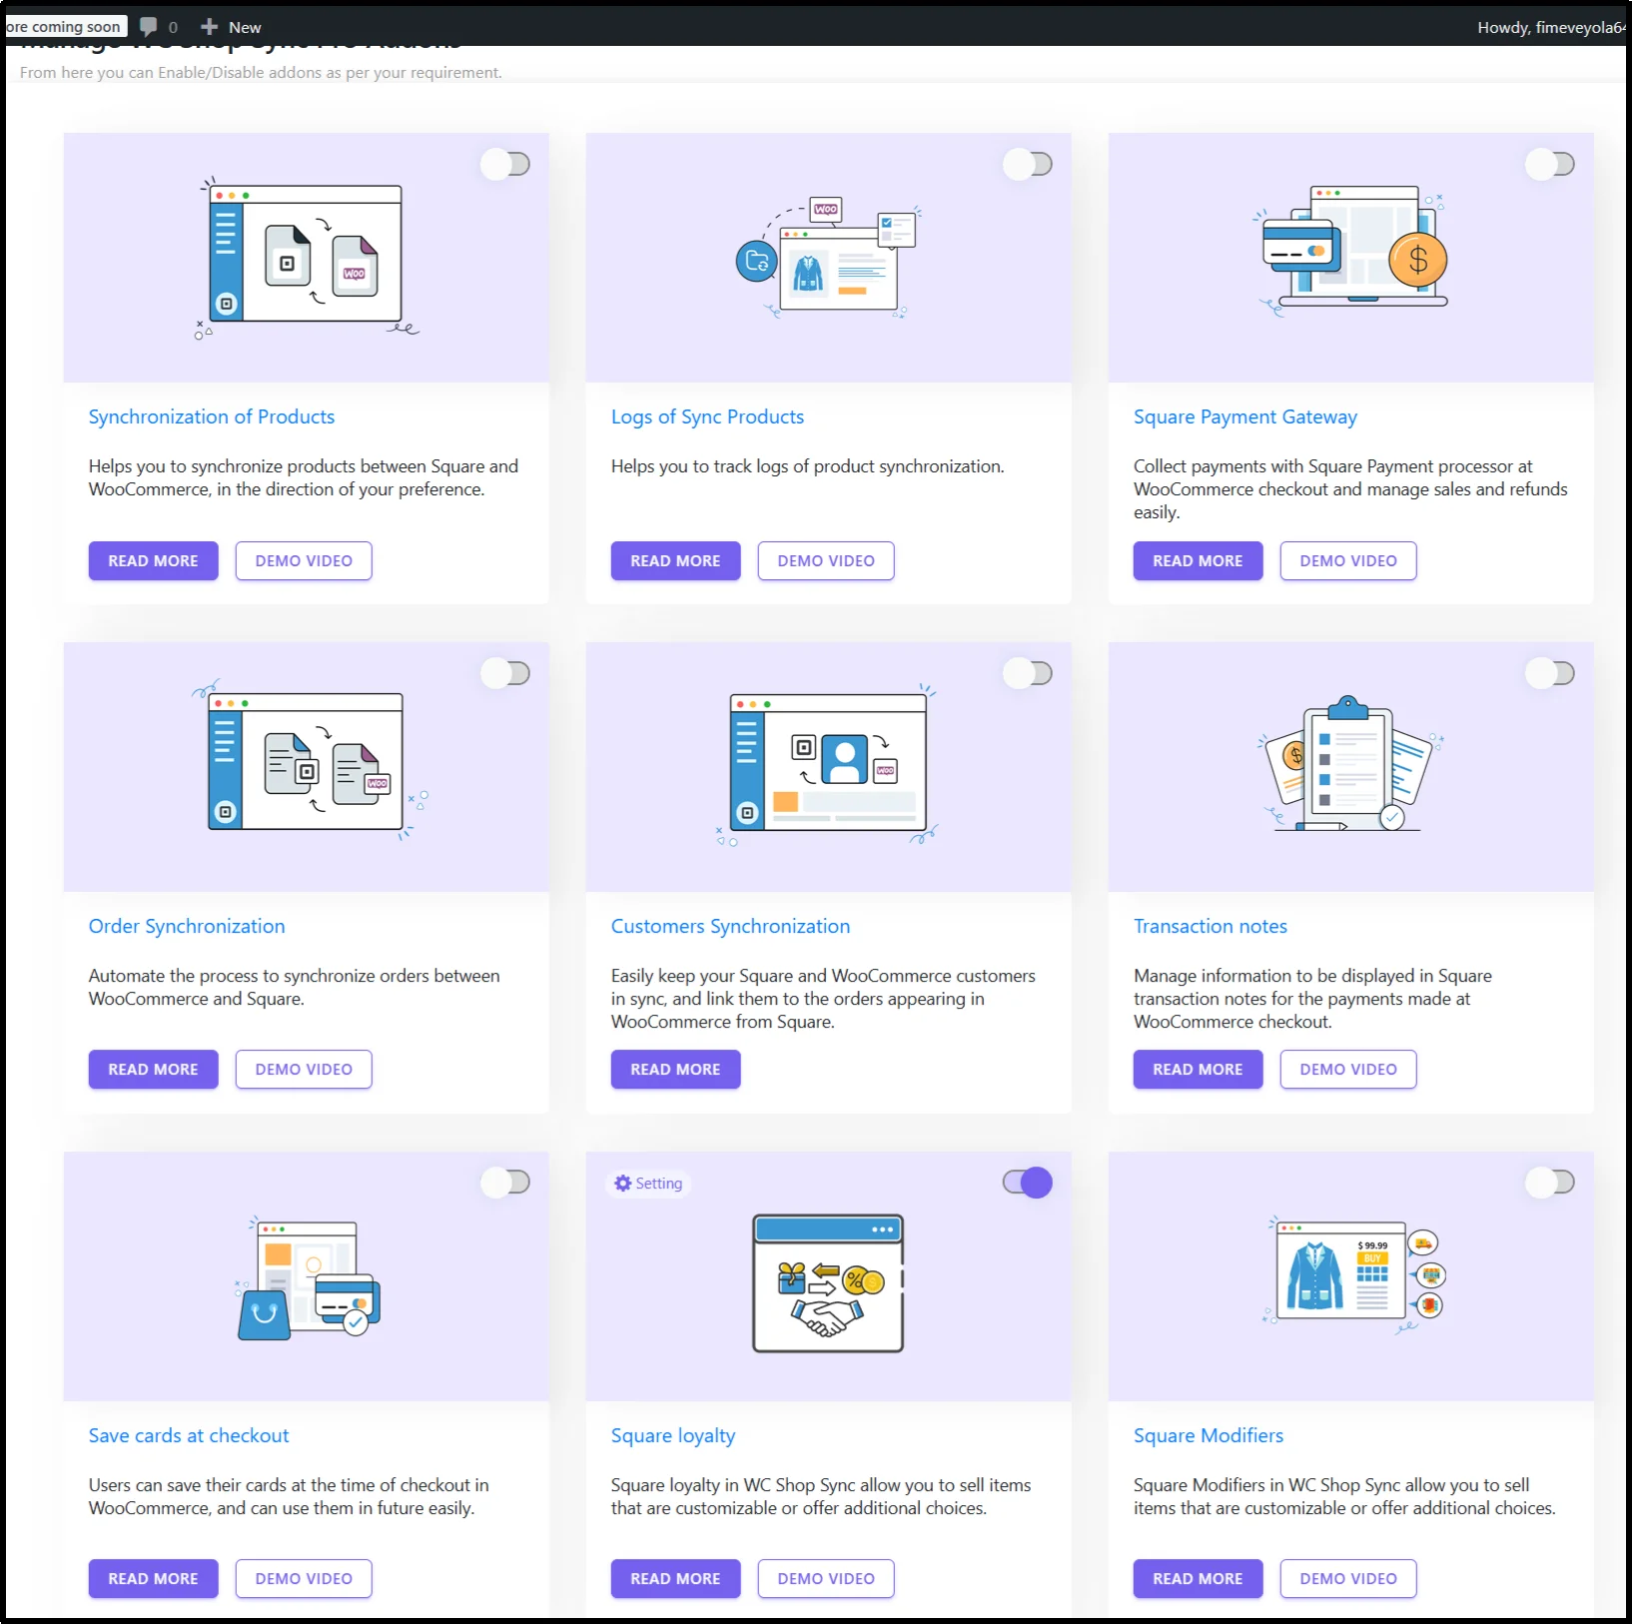Open Transaction notes title link
Screen dimensions: 1632x1624
tap(1211, 926)
